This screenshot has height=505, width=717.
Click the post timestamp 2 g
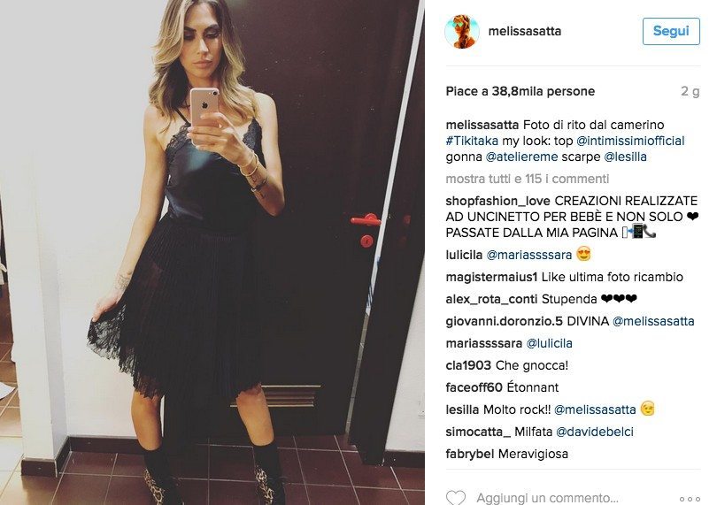(690, 91)
